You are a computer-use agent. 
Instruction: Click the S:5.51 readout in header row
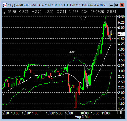(x=112, y=12)
